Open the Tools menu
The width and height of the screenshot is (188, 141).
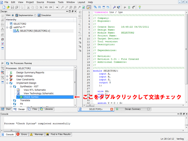coord(61,2)
